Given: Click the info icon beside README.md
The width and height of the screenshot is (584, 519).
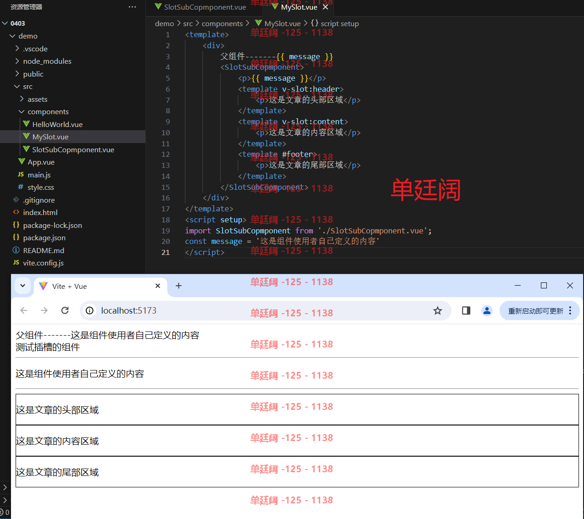Looking at the screenshot, I should [16, 250].
